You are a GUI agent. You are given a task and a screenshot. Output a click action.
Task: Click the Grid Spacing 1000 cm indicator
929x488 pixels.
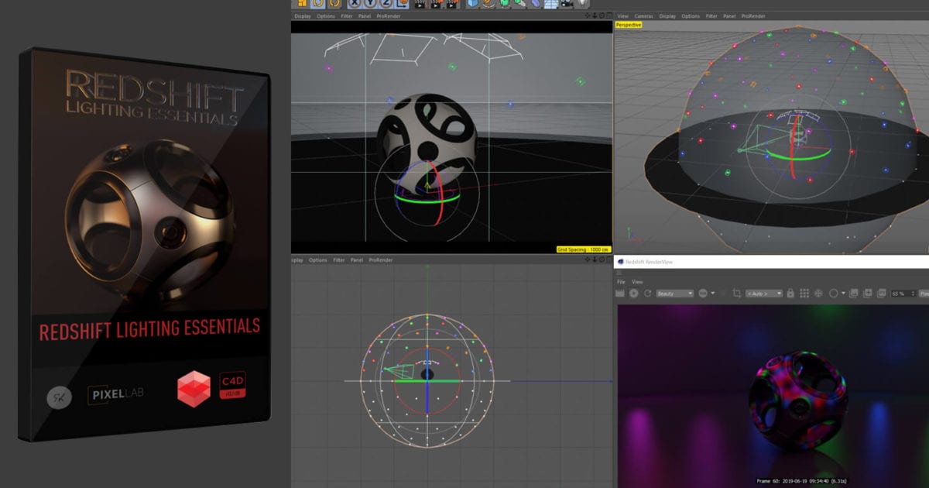pyautogui.click(x=582, y=249)
